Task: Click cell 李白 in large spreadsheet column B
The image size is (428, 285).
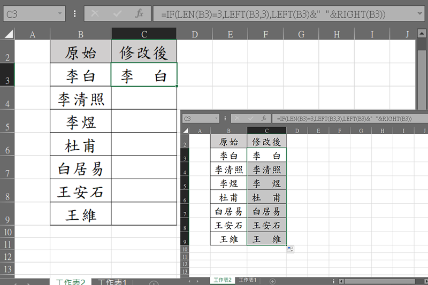Action: pyautogui.click(x=81, y=75)
